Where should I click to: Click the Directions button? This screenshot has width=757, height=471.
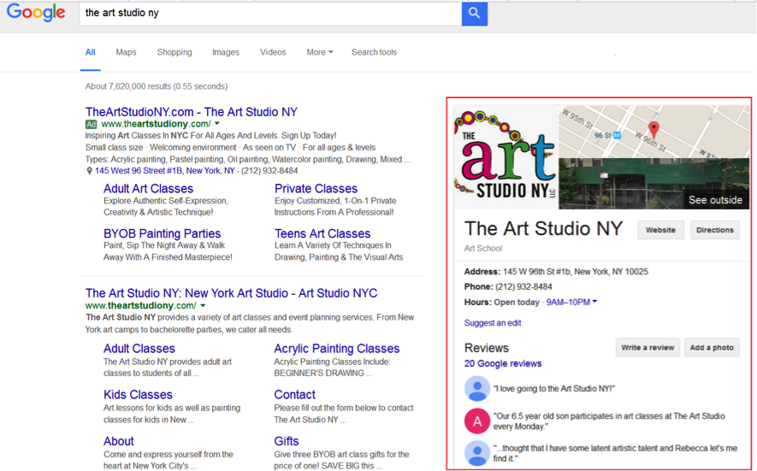tap(714, 230)
